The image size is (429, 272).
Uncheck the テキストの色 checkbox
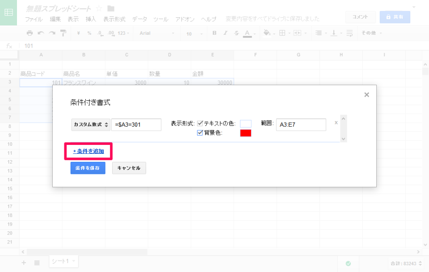tap(200, 124)
